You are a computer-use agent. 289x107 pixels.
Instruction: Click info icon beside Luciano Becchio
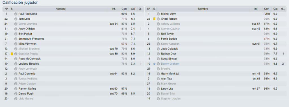click(16, 64)
